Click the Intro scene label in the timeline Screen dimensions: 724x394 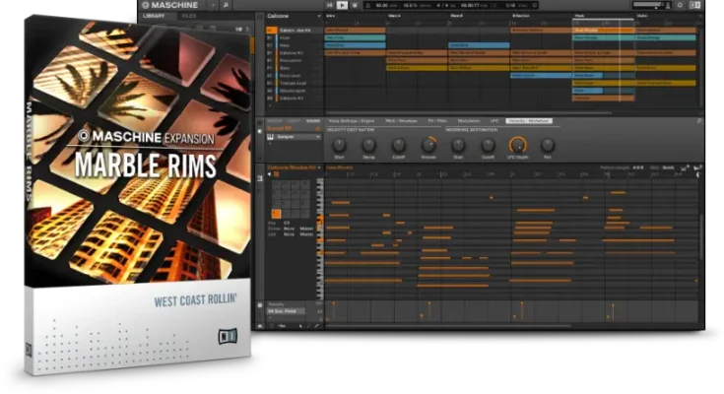[x=331, y=16]
